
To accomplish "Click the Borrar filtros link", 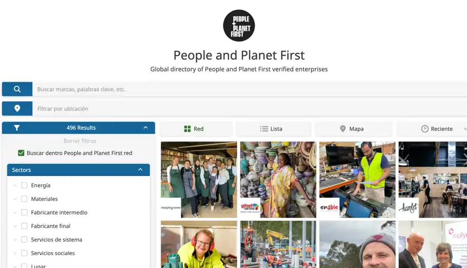I will point(80,141).
